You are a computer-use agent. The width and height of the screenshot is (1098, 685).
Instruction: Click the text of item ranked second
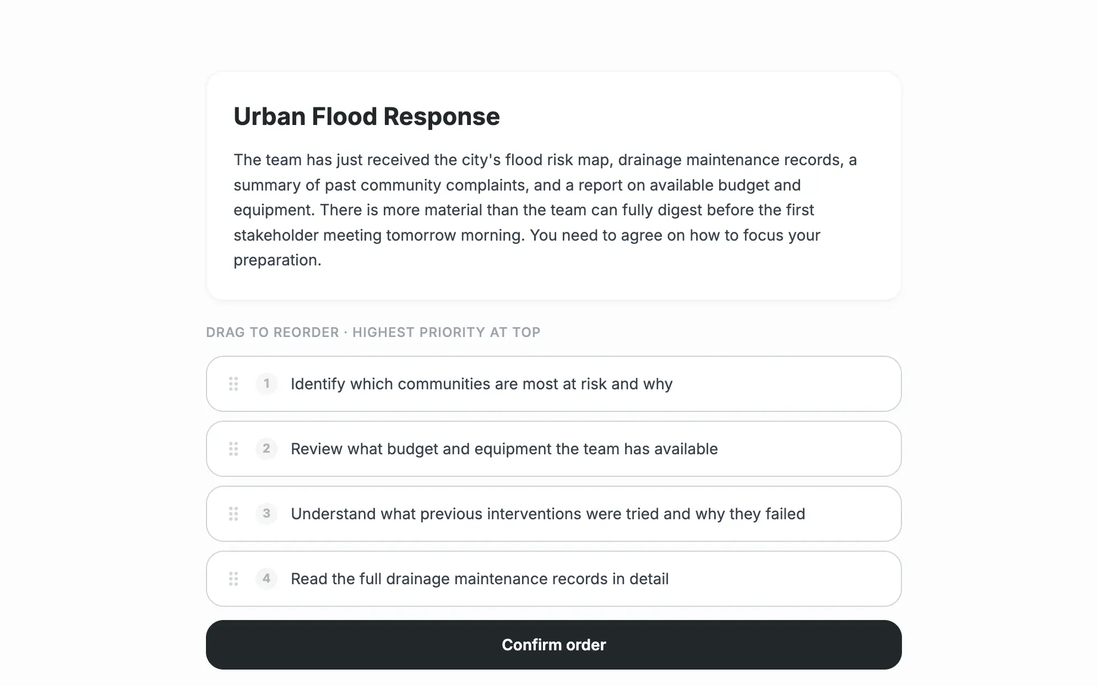pos(504,449)
